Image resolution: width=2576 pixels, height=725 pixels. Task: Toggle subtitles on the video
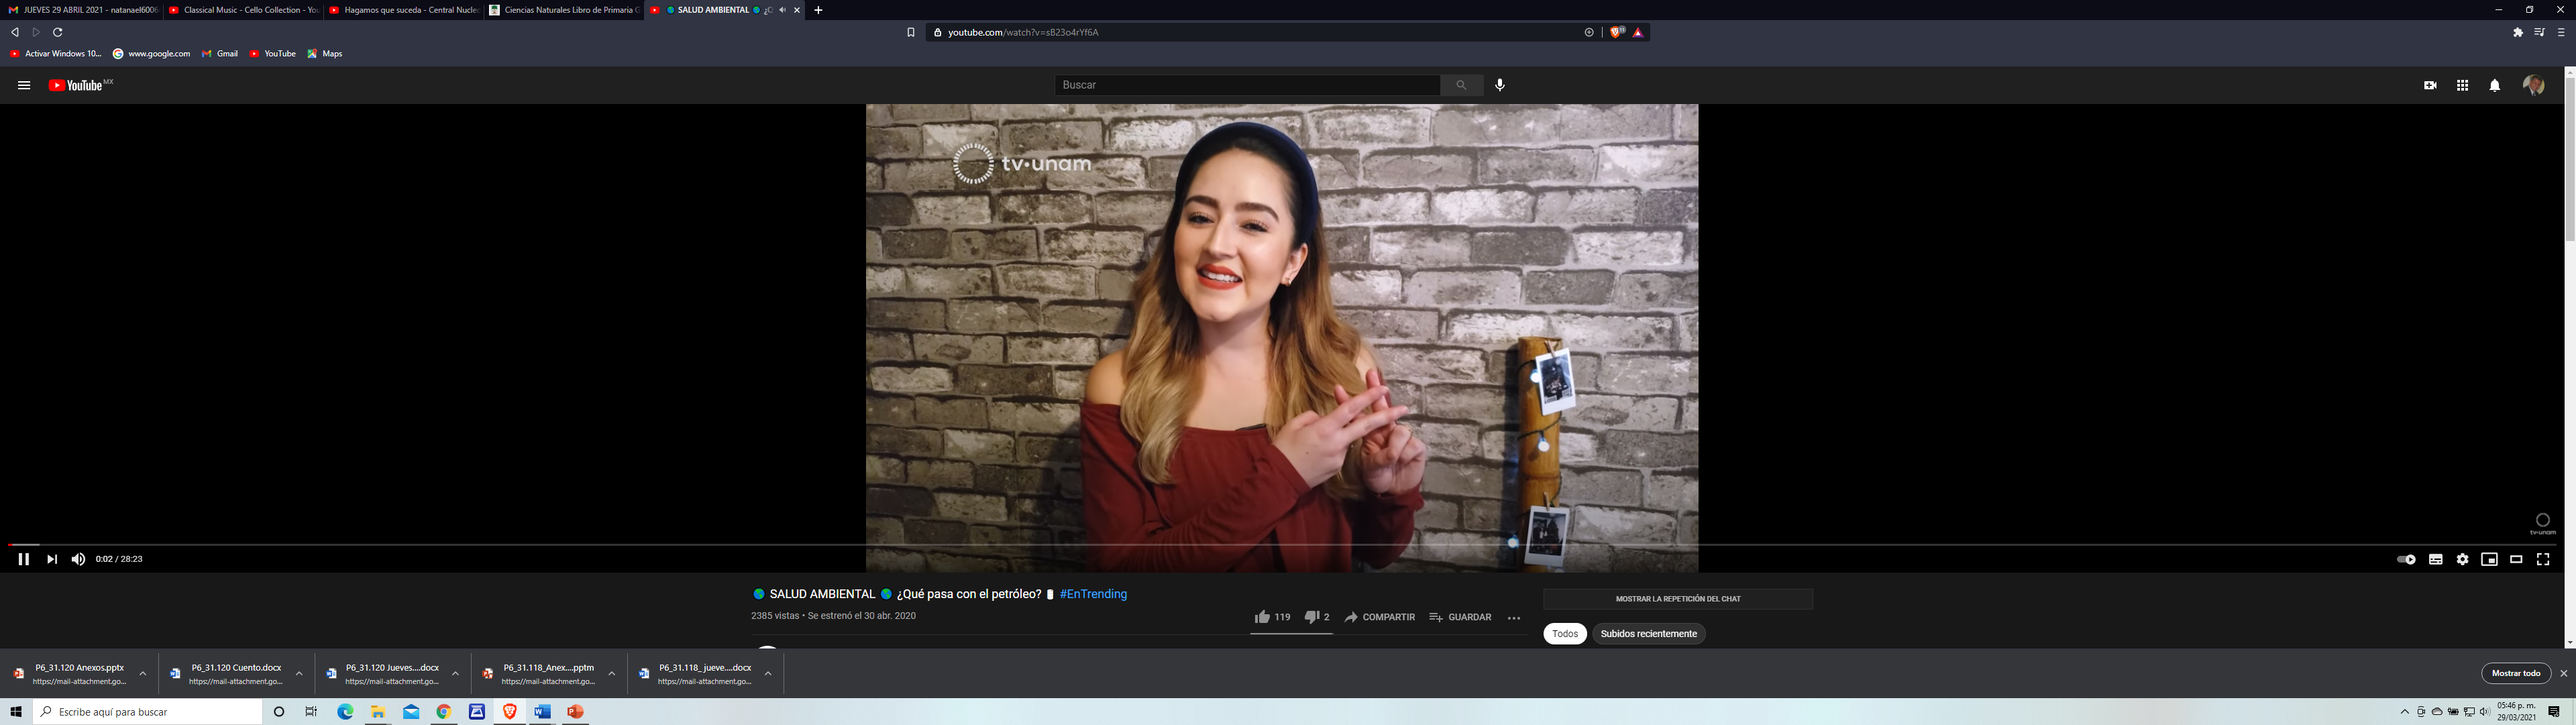(2435, 559)
